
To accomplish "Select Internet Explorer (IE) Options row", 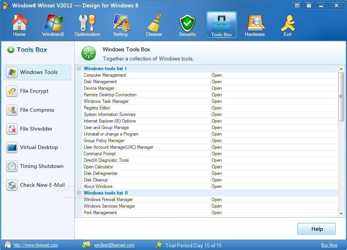I will 210,121.
